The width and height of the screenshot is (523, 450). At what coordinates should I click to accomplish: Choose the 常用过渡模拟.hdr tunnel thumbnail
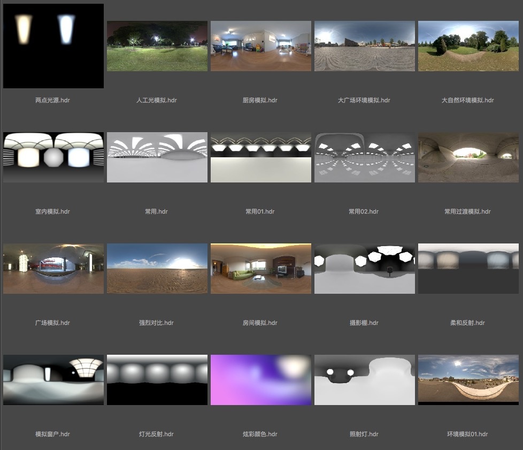pos(468,157)
